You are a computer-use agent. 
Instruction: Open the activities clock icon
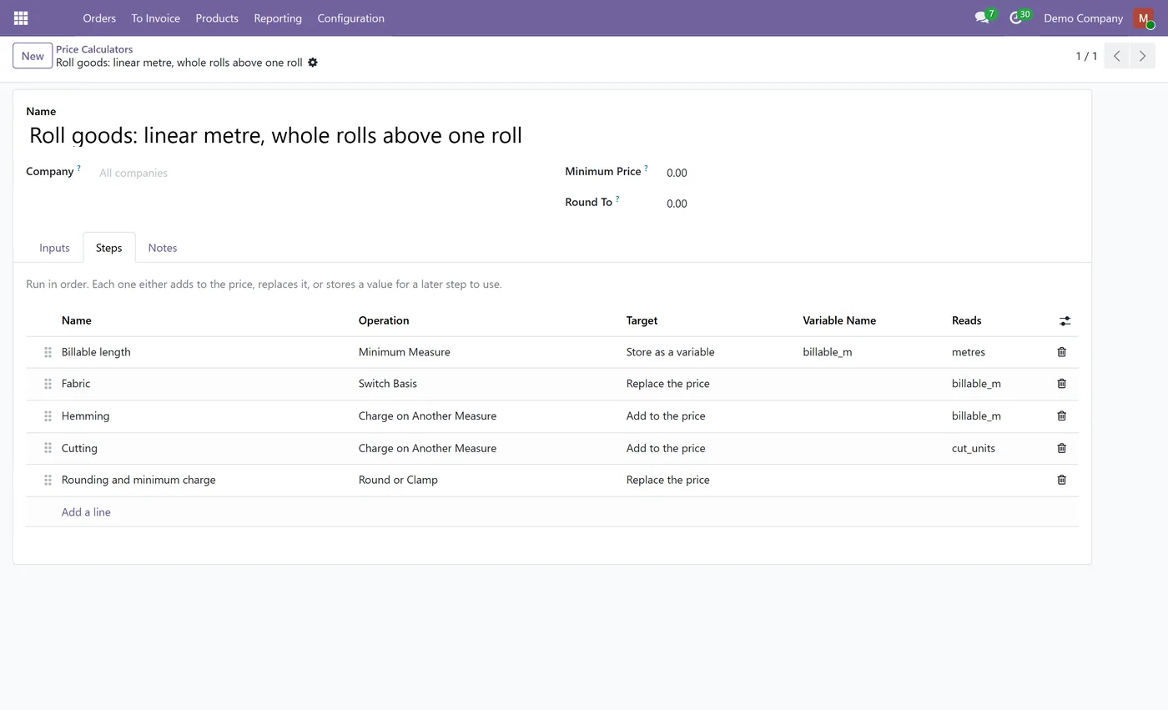click(x=1015, y=18)
